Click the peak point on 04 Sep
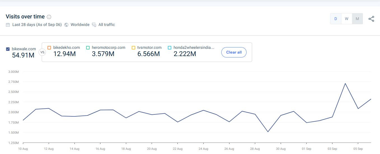 pyautogui.click(x=345, y=83)
